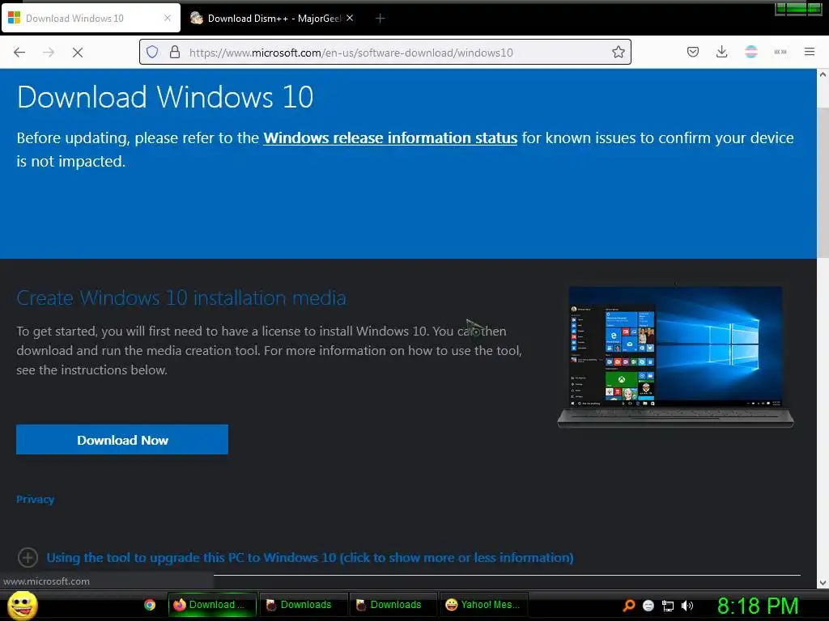Switch to the first Downloads taskbar window
The height and width of the screenshot is (621, 829).
[304, 605]
